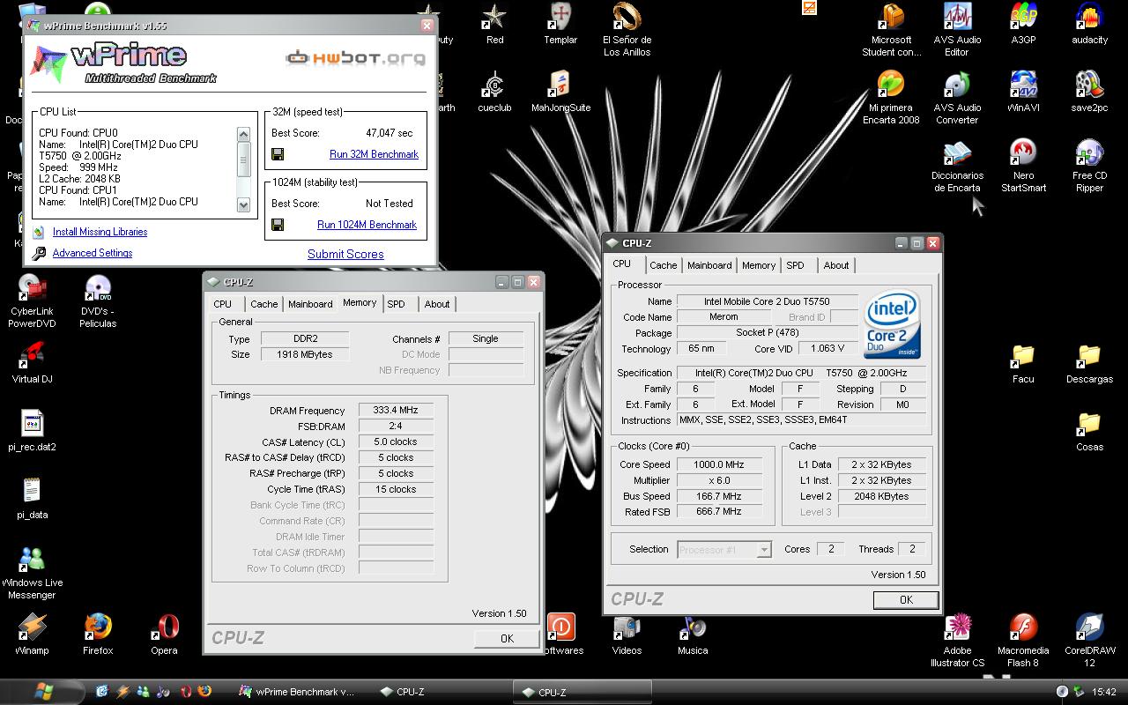The width and height of the screenshot is (1128, 705).
Task: Click the Opera quick launch icon in taskbar
Action: (x=186, y=692)
